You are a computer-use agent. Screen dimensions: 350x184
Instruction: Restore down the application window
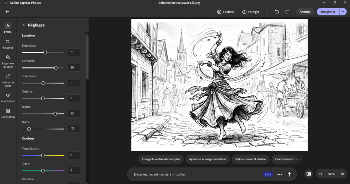click(x=335, y=3)
